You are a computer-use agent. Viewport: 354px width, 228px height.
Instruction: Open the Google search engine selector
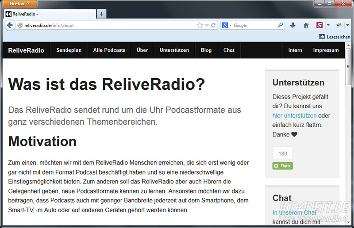(x=227, y=25)
